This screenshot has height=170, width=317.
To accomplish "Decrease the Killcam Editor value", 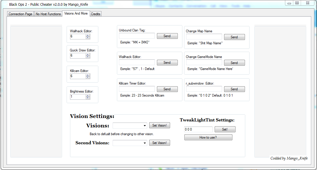I will pos(87,77).
